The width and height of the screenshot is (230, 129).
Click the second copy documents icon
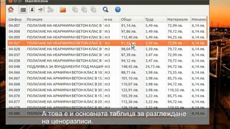tap(84, 10)
